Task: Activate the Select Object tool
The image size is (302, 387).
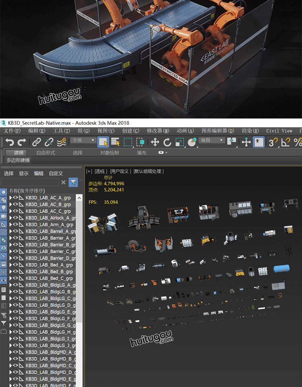Action: click(103, 142)
